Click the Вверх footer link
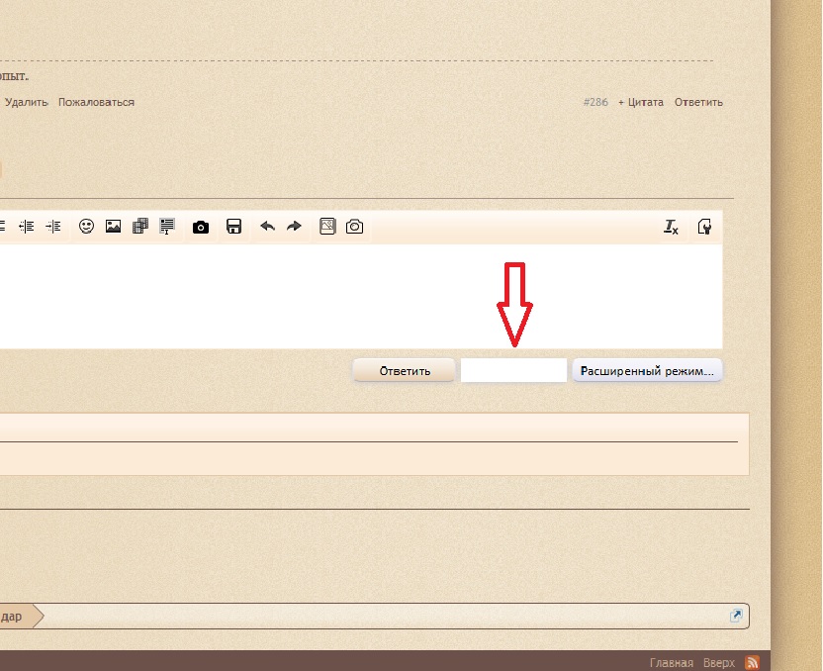 point(718,663)
